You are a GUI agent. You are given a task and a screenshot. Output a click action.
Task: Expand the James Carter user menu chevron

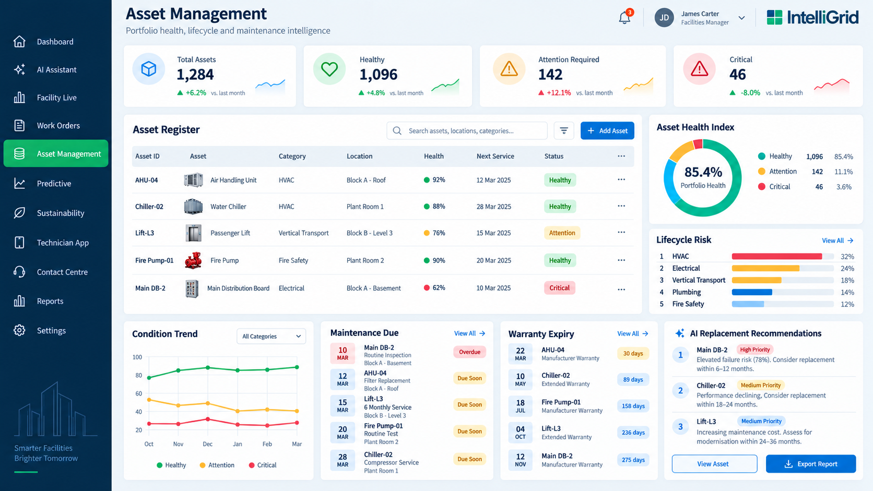click(x=741, y=18)
